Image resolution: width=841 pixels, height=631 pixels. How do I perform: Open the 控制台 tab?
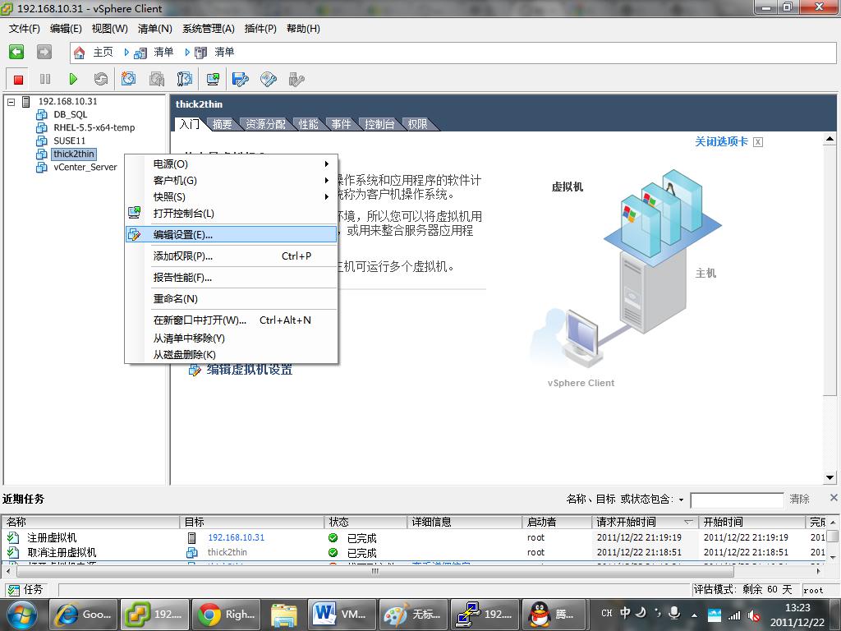379,125
